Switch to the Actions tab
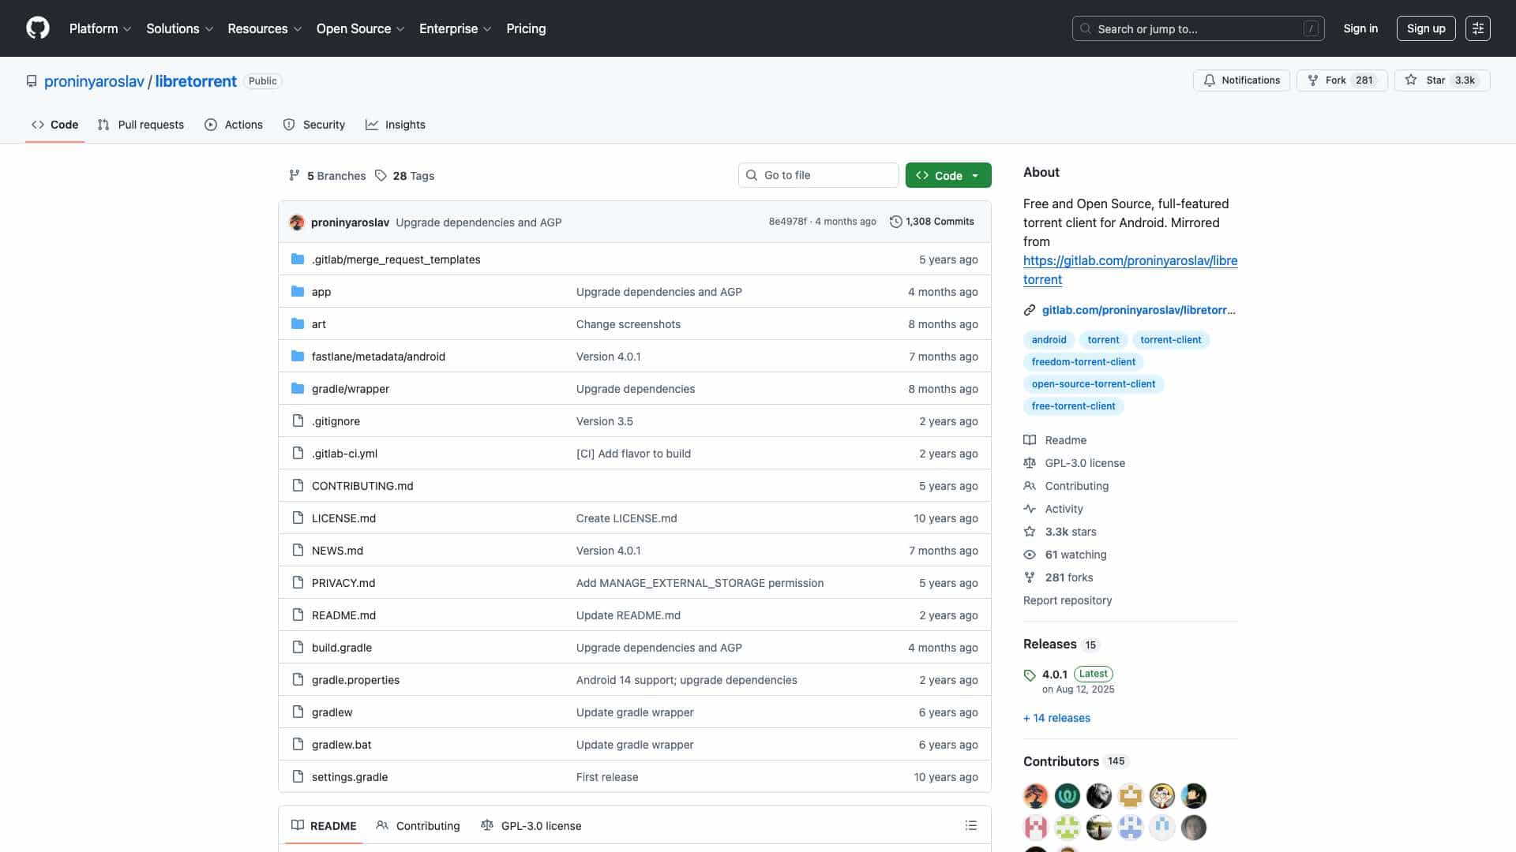The width and height of the screenshot is (1516, 852). click(x=234, y=125)
